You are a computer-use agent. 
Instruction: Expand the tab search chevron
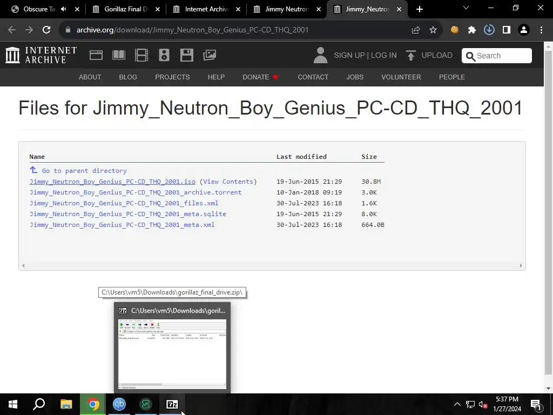[x=466, y=8]
